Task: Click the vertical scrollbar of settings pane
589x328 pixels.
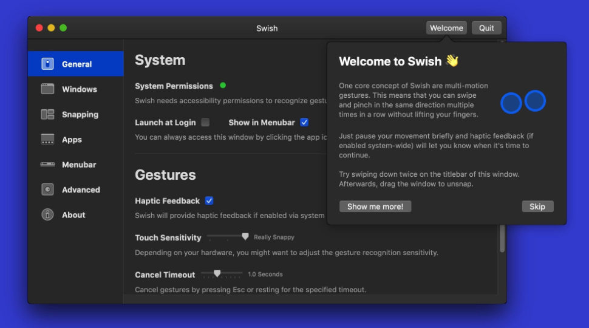Action: [x=502, y=238]
